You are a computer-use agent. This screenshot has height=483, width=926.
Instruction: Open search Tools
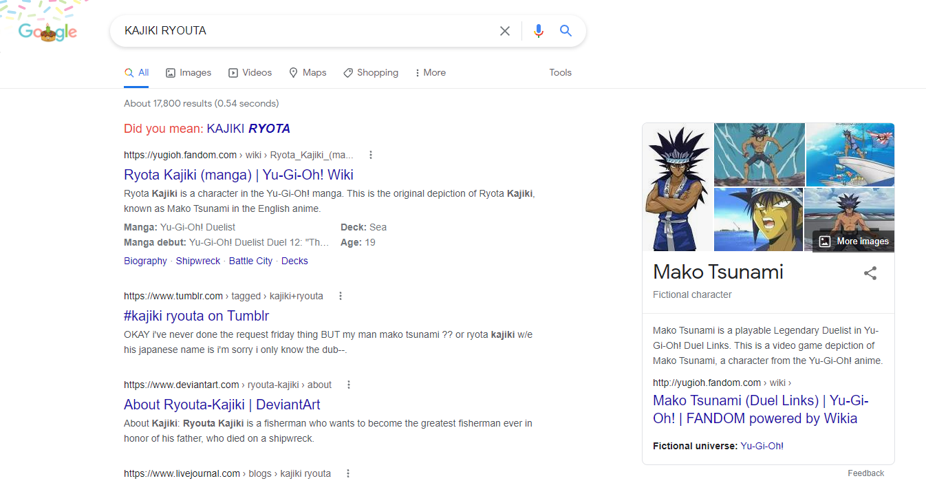coord(560,72)
